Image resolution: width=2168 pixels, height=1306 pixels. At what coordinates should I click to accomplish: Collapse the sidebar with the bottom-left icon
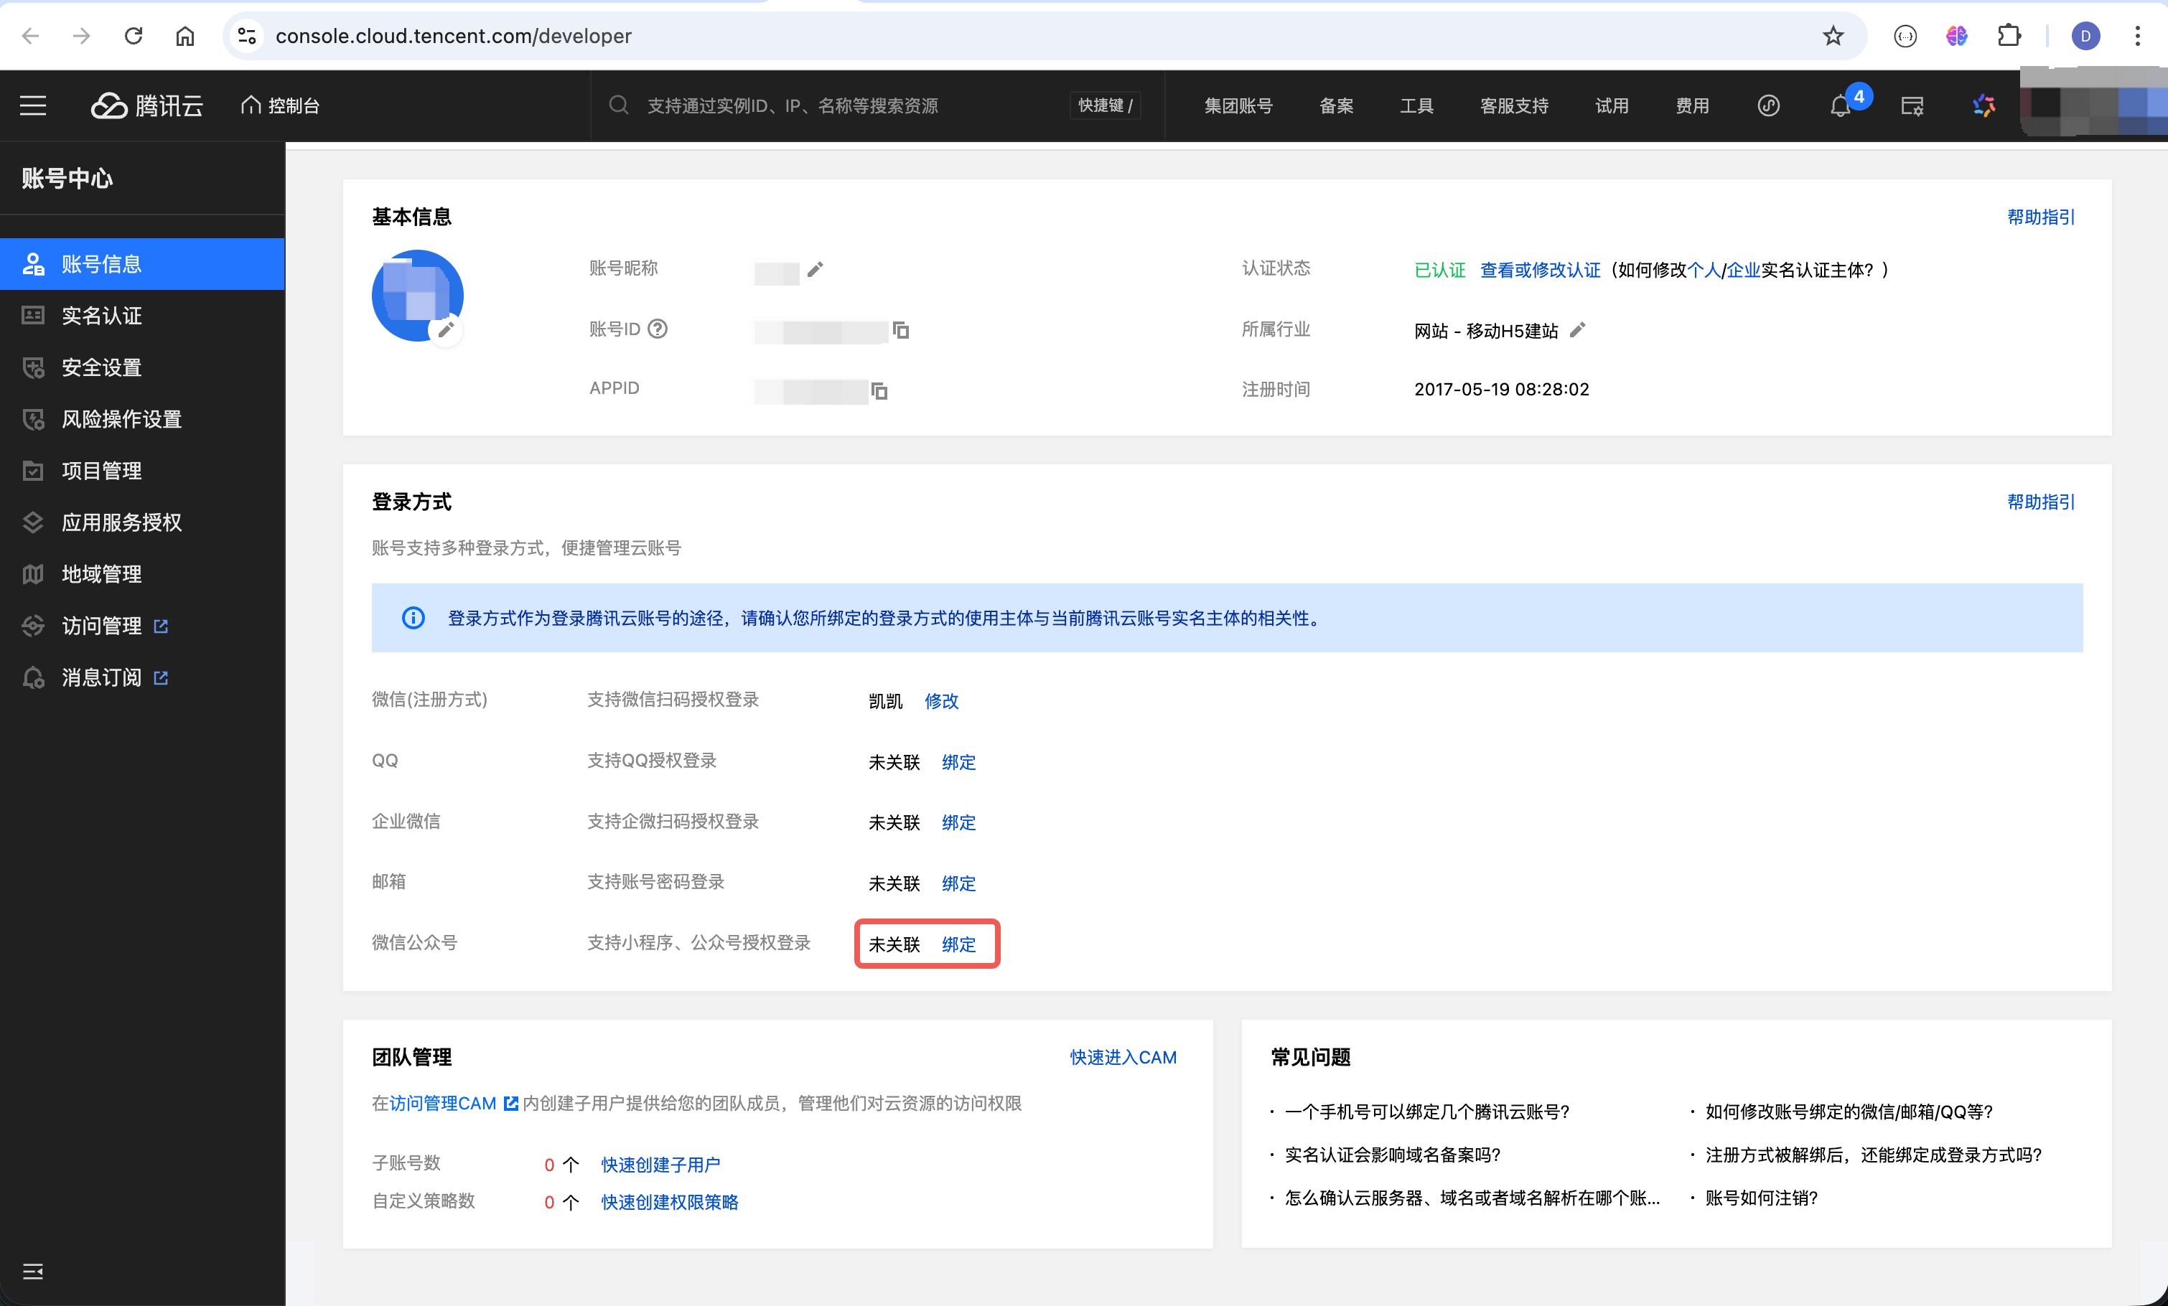pyautogui.click(x=32, y=1270)
